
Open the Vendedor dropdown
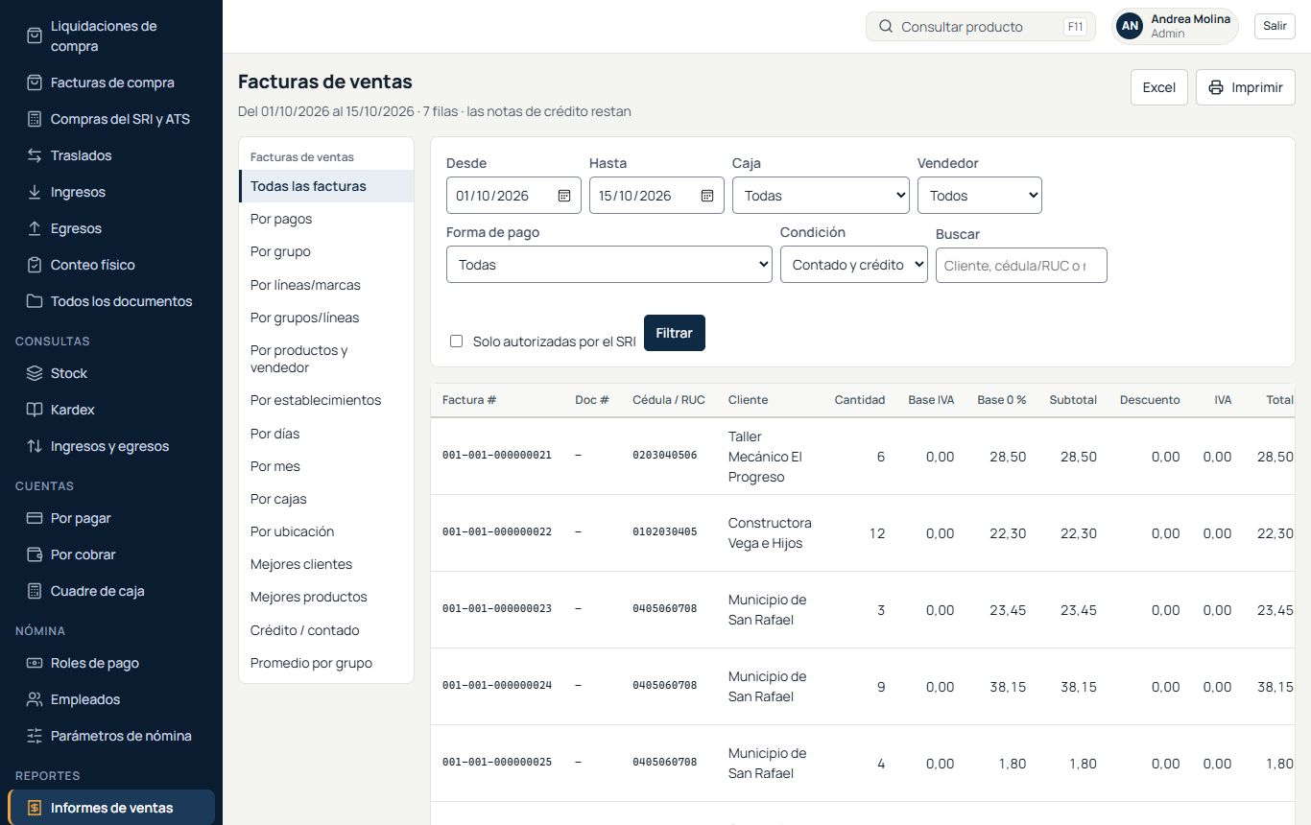point(980,196)
